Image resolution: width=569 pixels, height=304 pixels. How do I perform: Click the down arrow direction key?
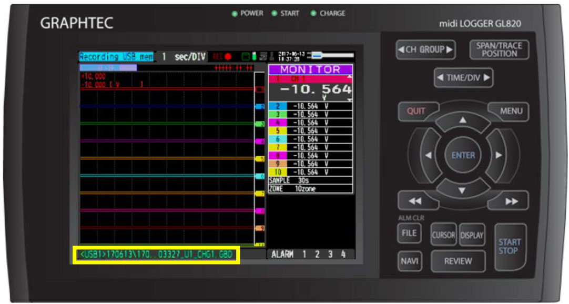click(462, 190)
